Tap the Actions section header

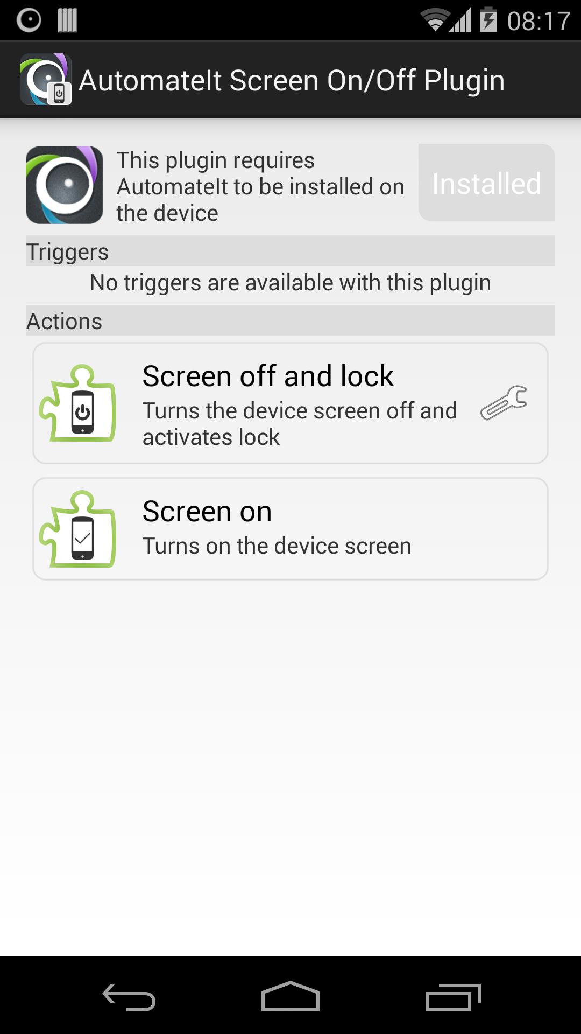point(290,320)
